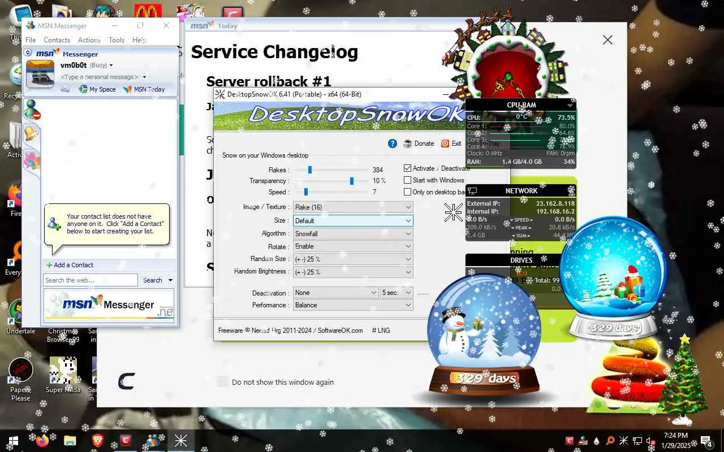Click the Messenger Search button
The width and height of the screenshot is (724, 452).
152,280
